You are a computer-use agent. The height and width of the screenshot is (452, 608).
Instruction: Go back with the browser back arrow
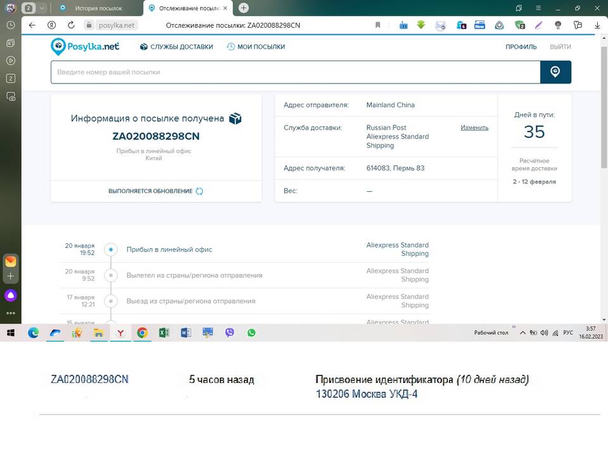(x=32, y=25)
